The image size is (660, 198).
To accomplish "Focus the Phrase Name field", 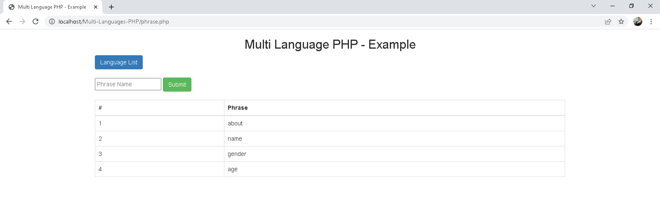I will [x=128, y=84].
